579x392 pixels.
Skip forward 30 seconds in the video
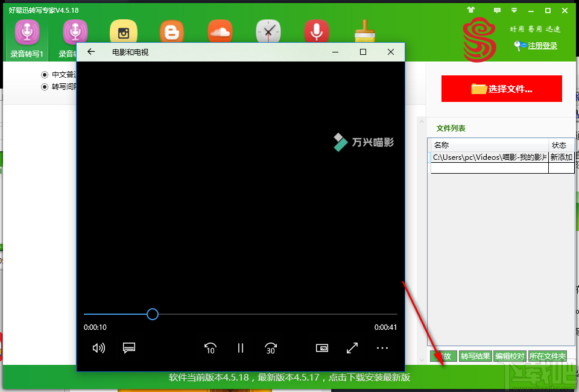pos(271,348)
